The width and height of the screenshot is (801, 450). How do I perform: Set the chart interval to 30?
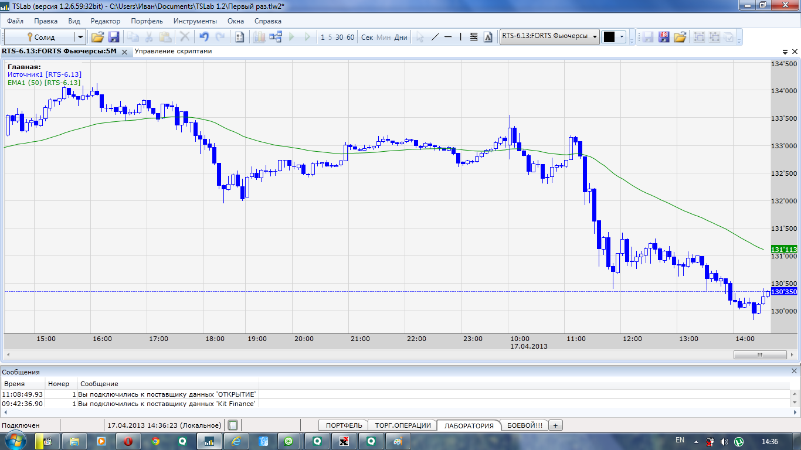tap(340, 37)
